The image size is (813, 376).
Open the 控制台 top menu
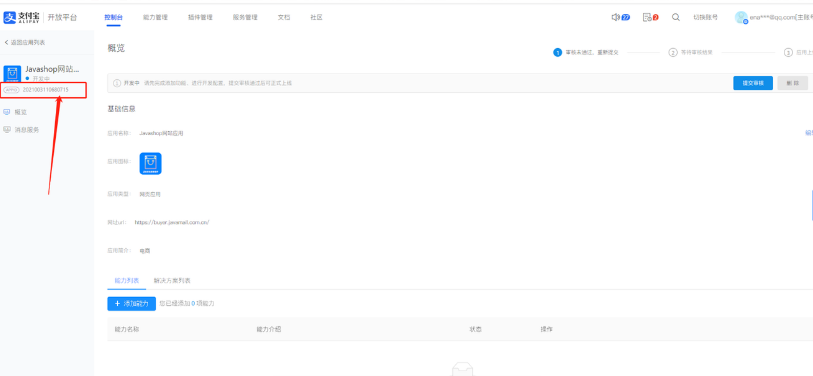(x=113, y=17)
